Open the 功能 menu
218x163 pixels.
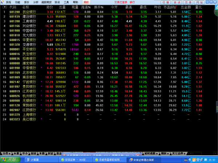[17, 2]
